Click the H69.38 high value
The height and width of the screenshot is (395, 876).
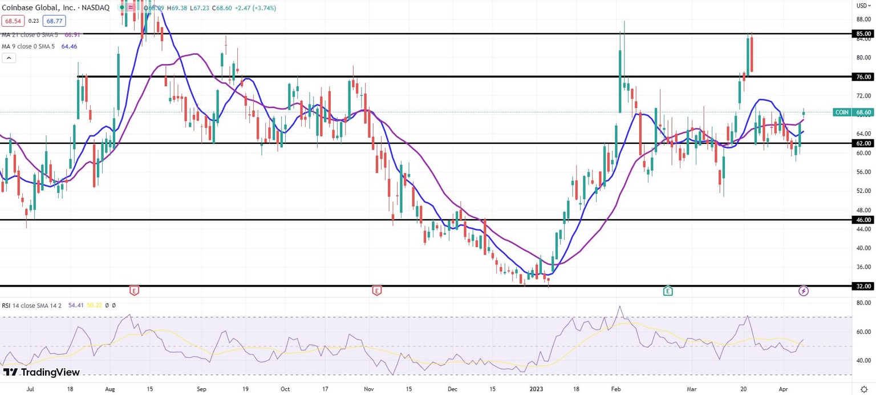(177, 8)
